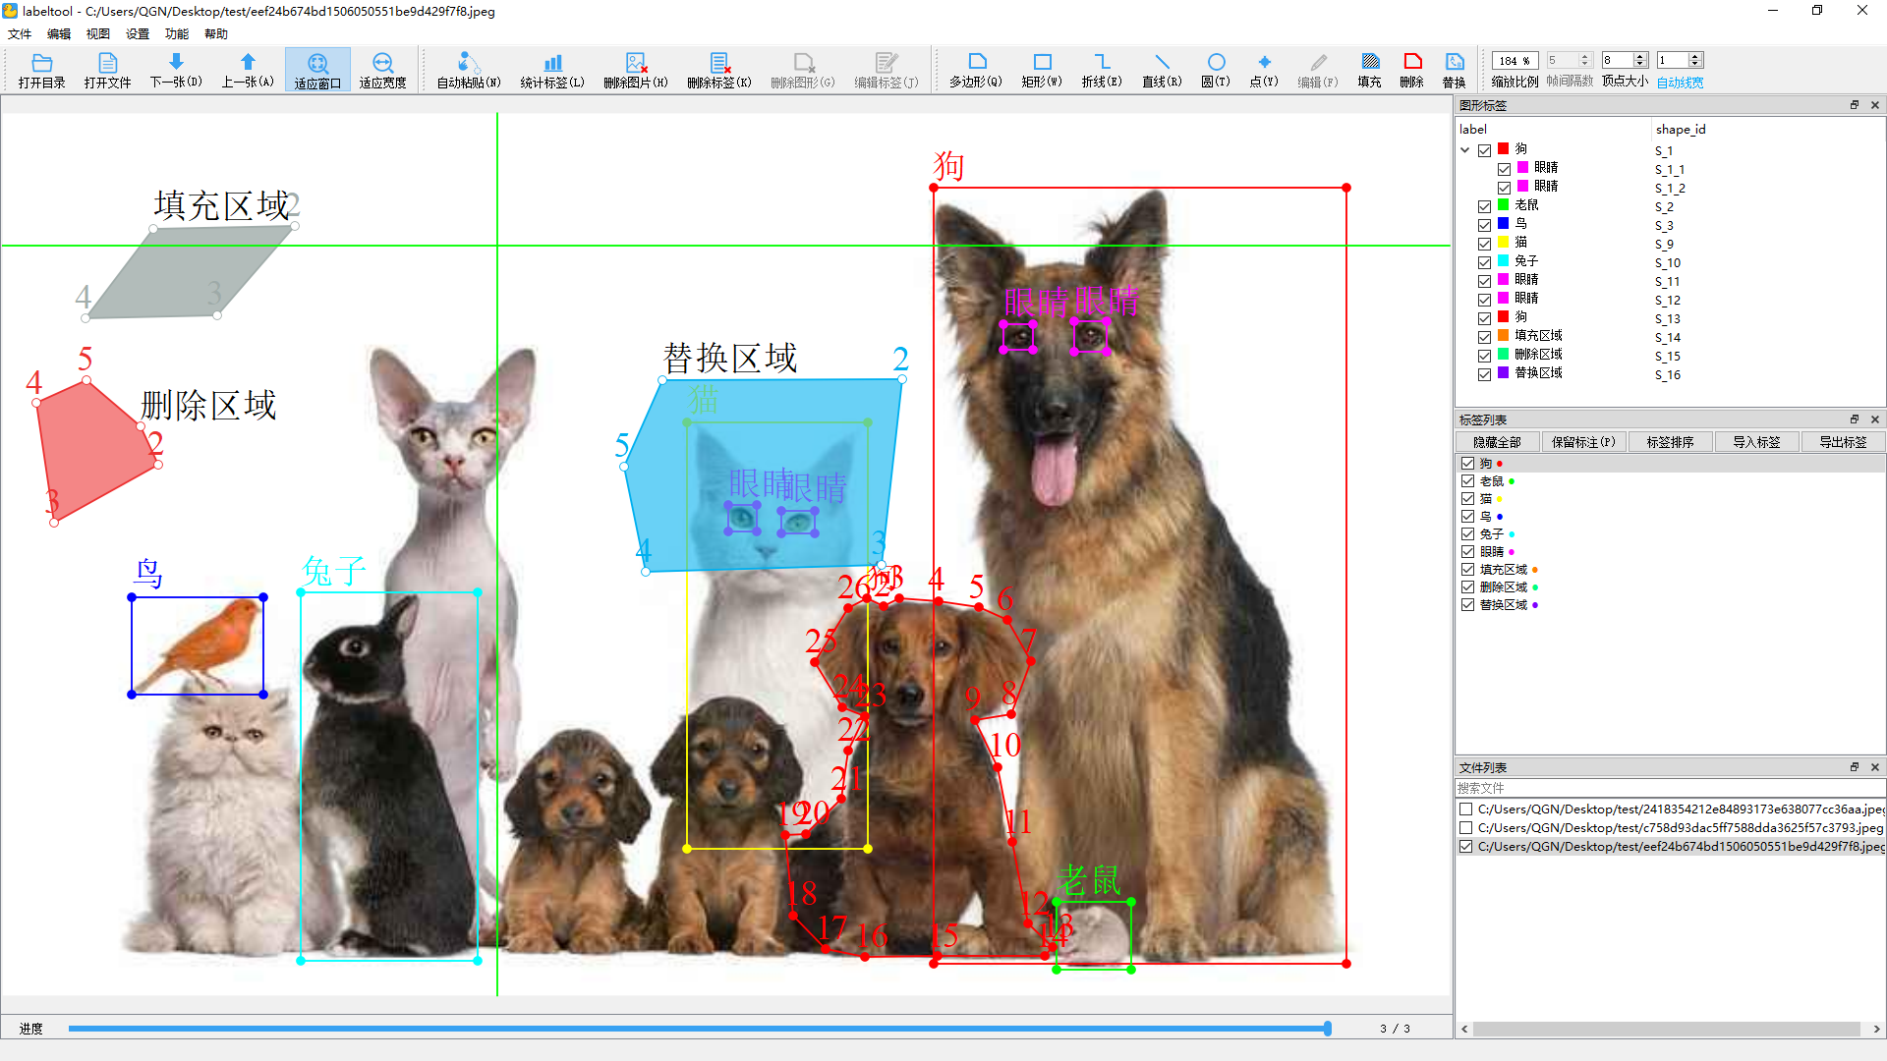Uncheck the 老鼠 shape in shape tree
Screen dimensions: 1887x1061
coord(1484,206)
